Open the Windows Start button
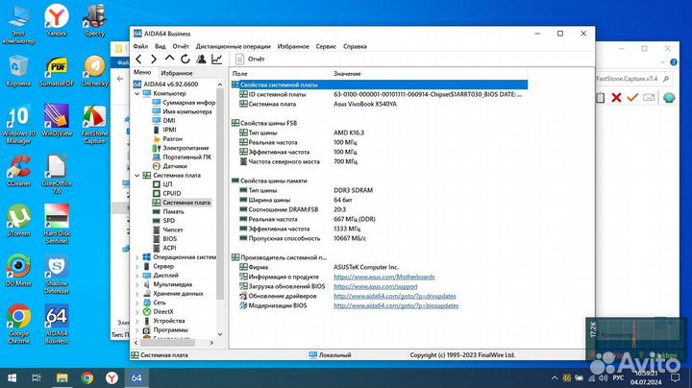692x388 pixels. pos(12,377)
